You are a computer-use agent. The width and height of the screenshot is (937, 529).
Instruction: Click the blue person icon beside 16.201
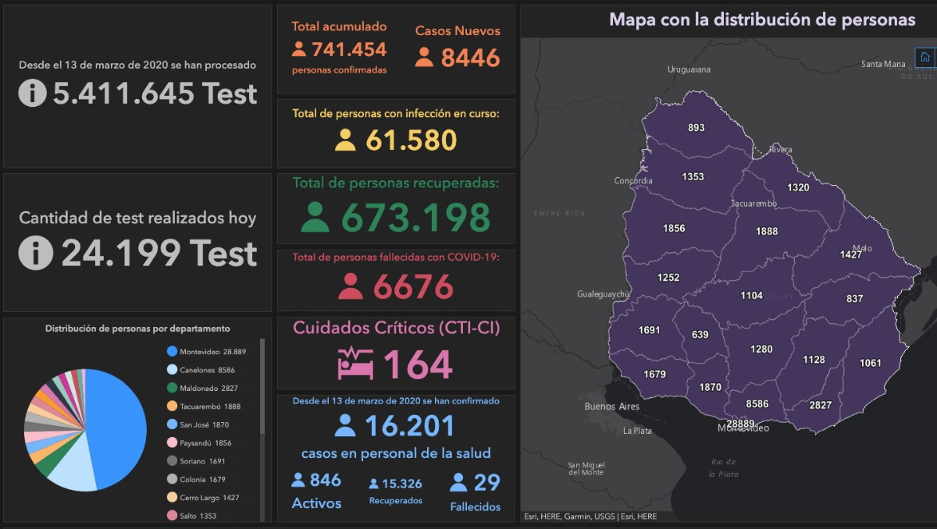point(345,426)
